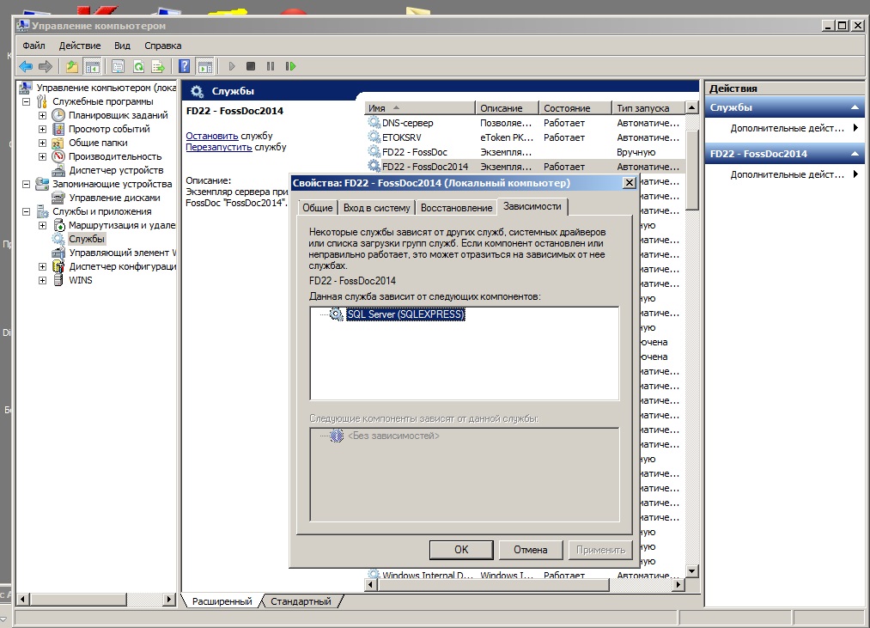Image resolution: width=870 pixels, height=628 pixels.
Task: Click the green Refresh toolbar icon
Action: click(x=138, y=66)
